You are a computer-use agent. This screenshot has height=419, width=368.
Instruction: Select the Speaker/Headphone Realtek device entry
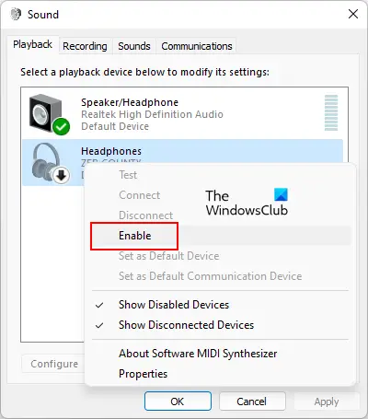182,114
